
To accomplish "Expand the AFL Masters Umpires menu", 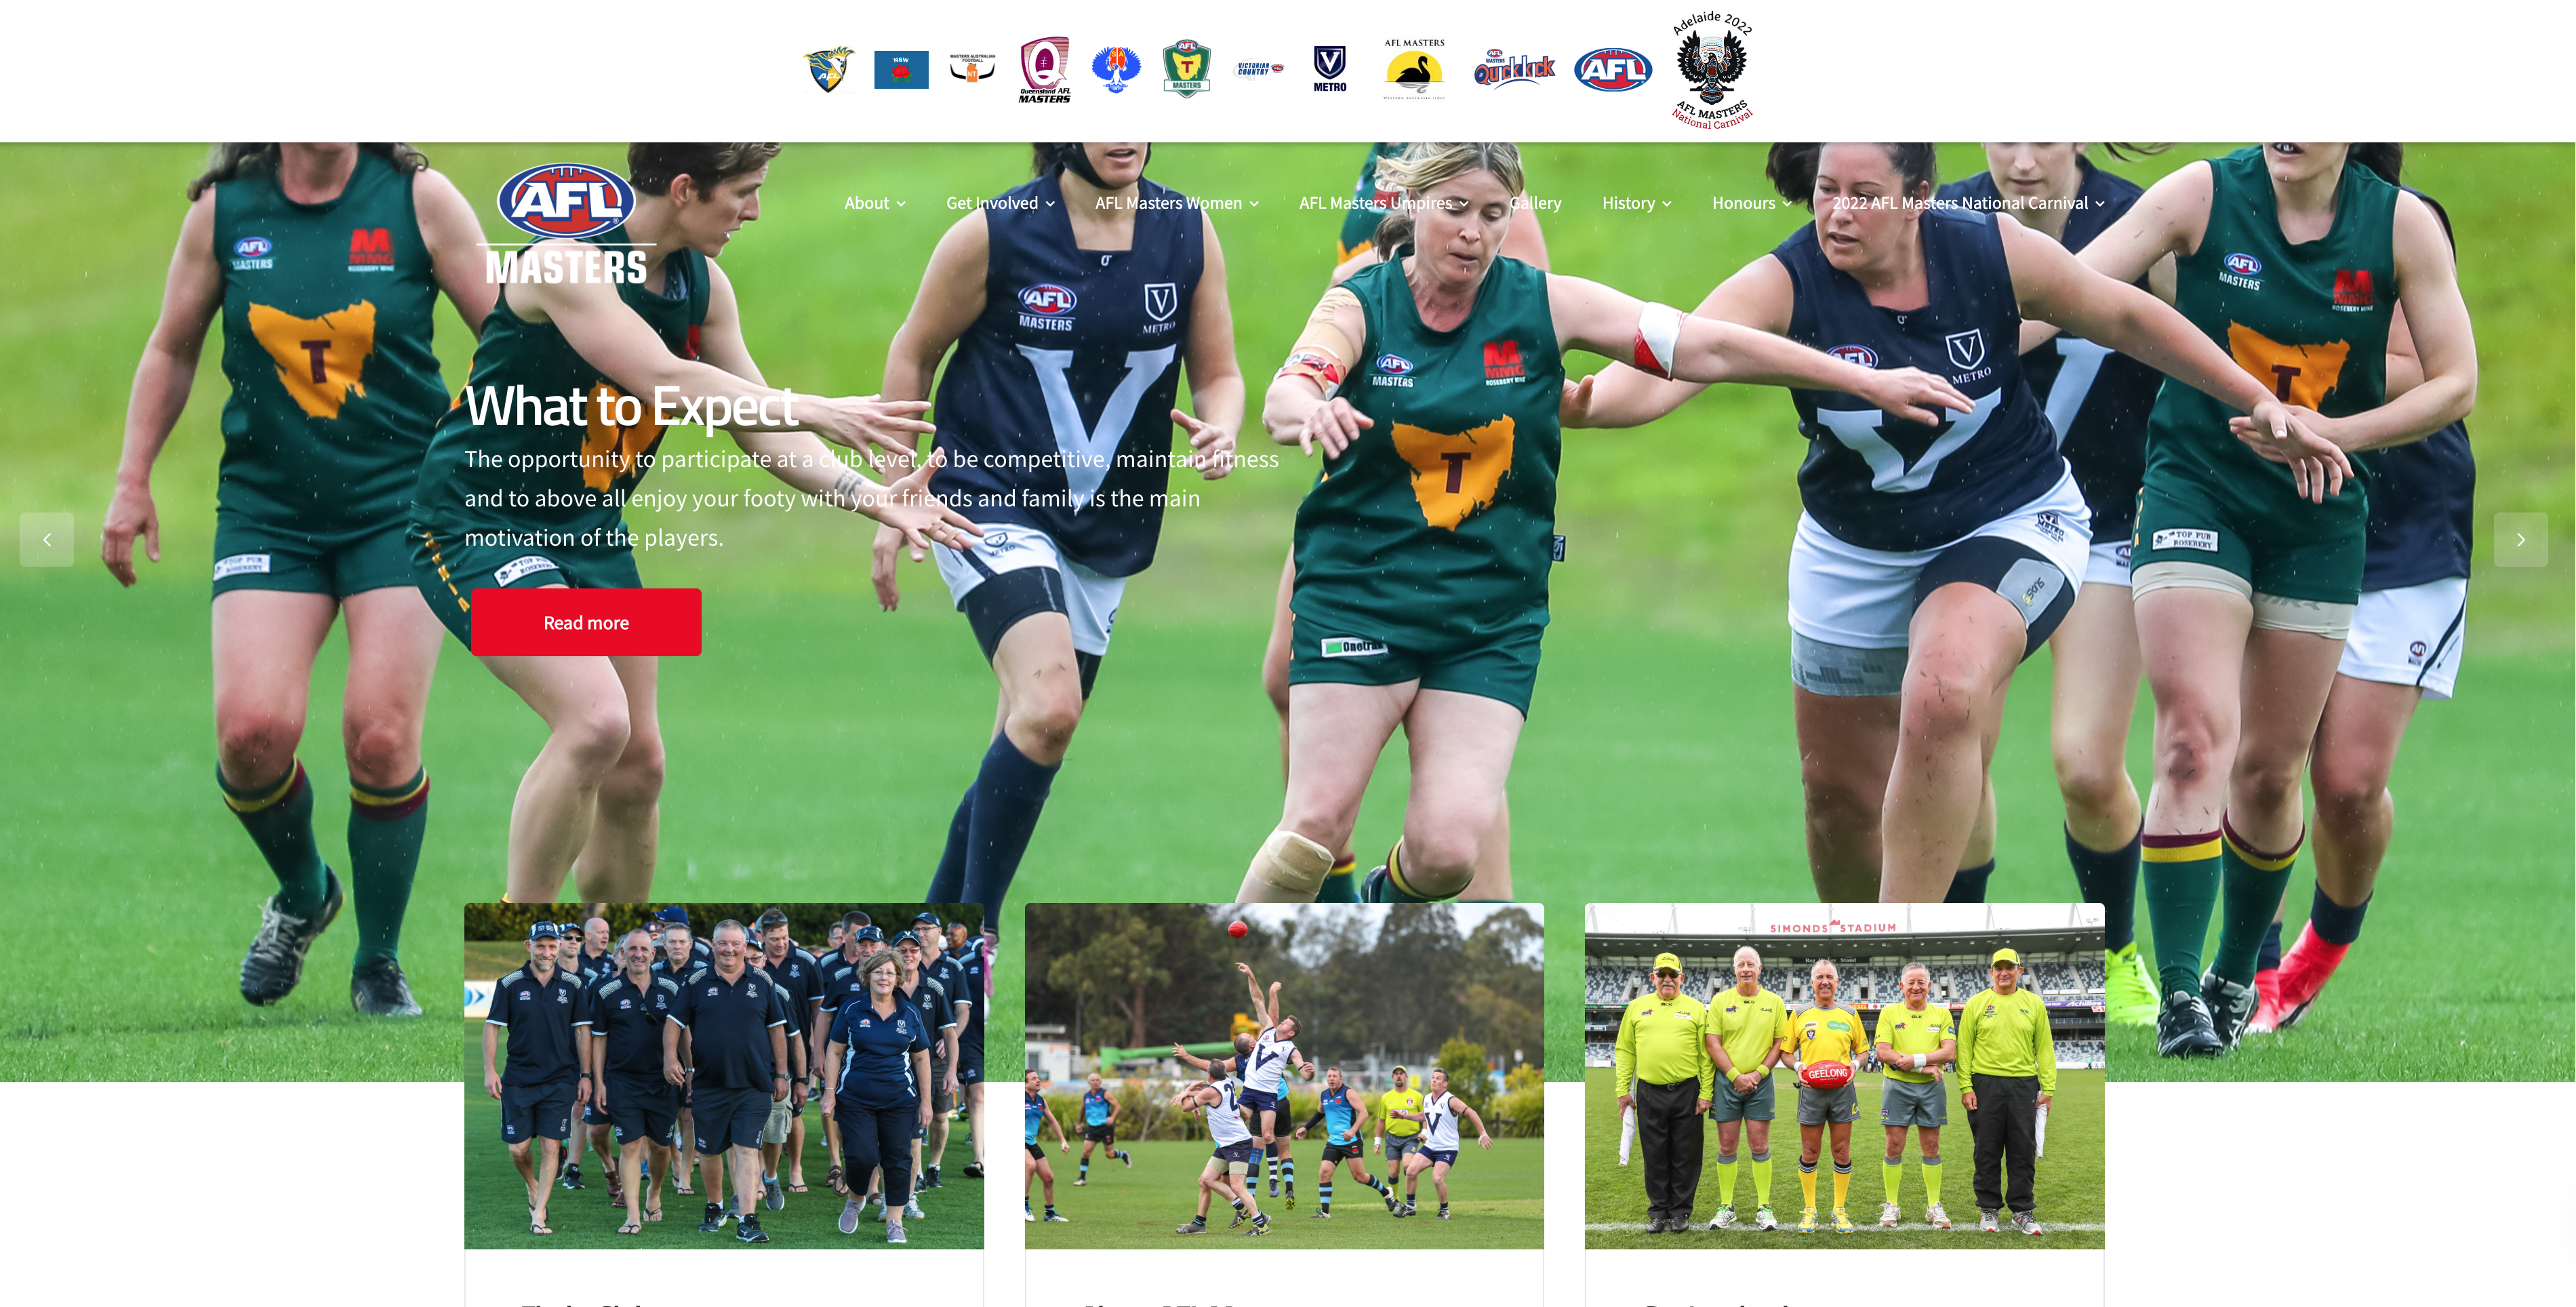I will pyautogui.click(x=1383, y=203).
